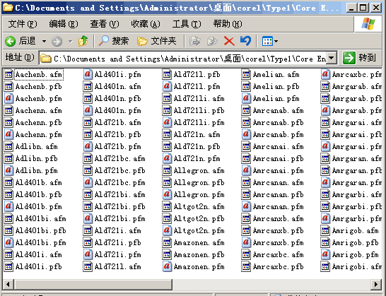
Task: Select the Ald401b.pfm font icon
Action: [8, 206]
